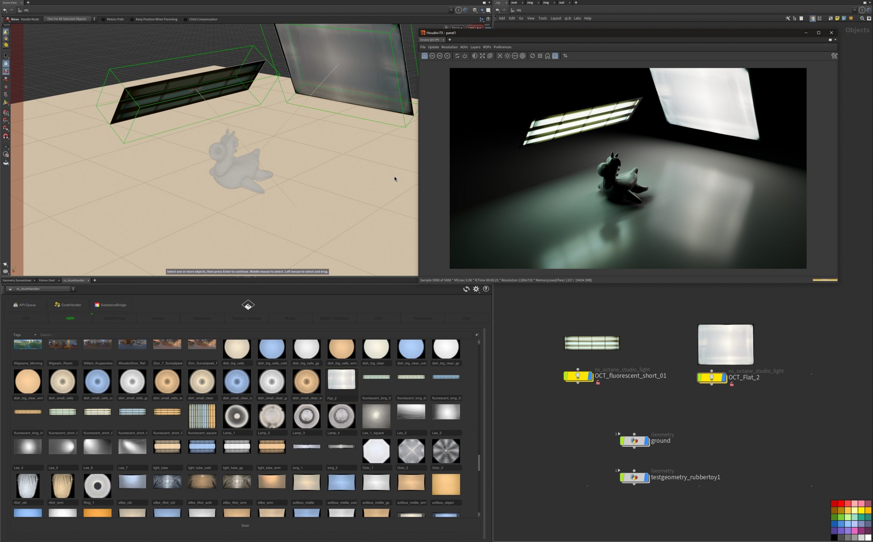873x542 pixels.
Task: Select the Octo_1 HDRI thumbnail
Action: click(376, 451)
